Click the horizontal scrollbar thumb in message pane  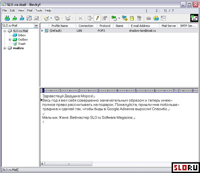click(69, 164)
